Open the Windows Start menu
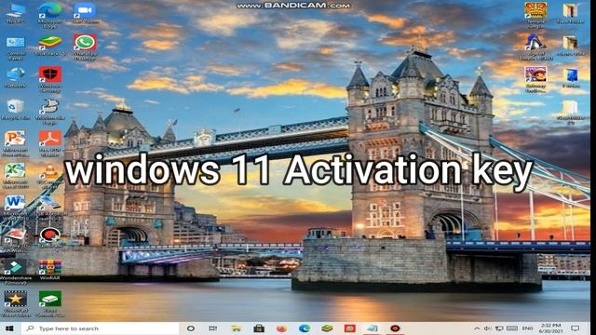The image size is (596, 335). tap(9, 328)
